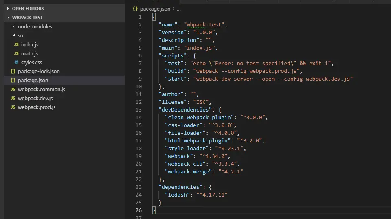The image size is (391, 219).
Task: Click the JS icon beside math.js
Action: coord(16,53)
